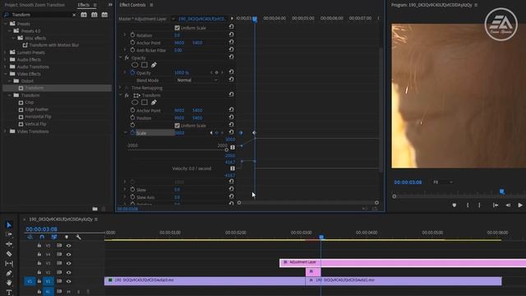Click the YUV Effects filter icon
This screenshot has height=296, width=526.
click(x=104, y=15)
